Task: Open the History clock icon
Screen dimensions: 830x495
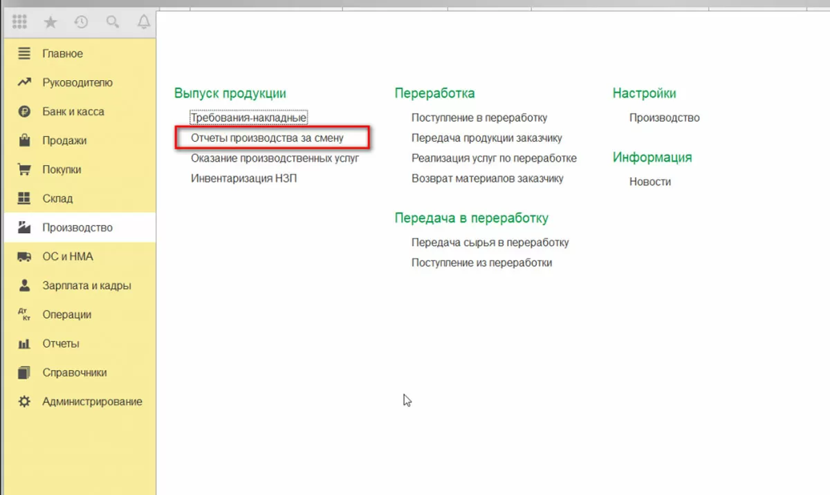Action: tap(82, 22)
